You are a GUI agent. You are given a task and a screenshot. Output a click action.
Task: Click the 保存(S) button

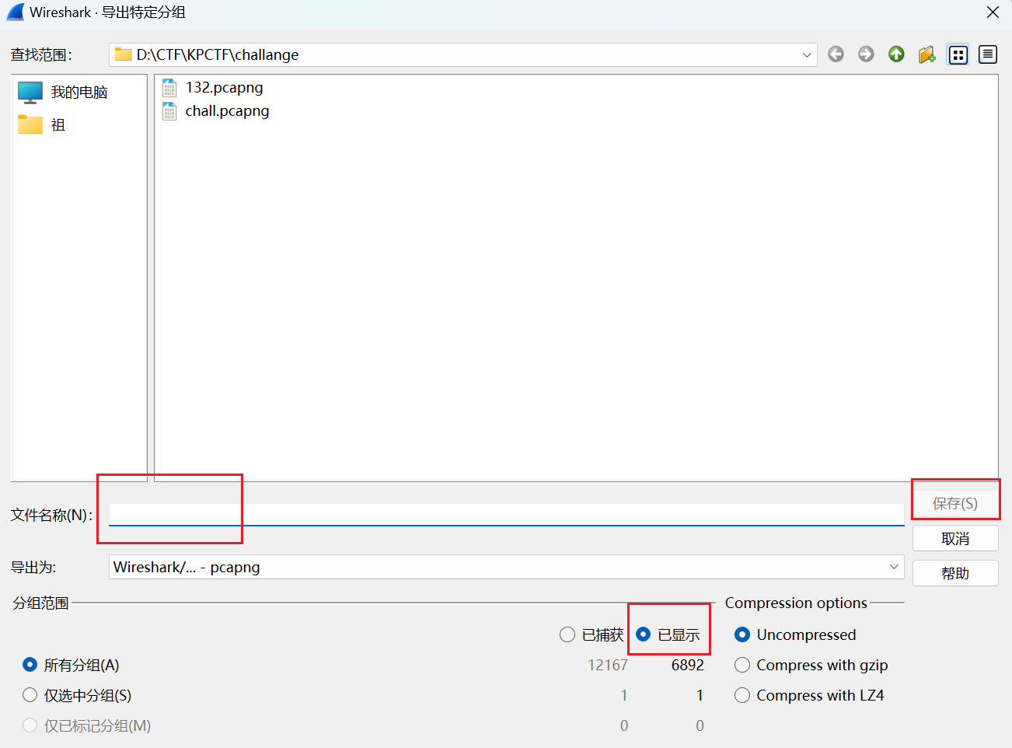click(954, 503)
